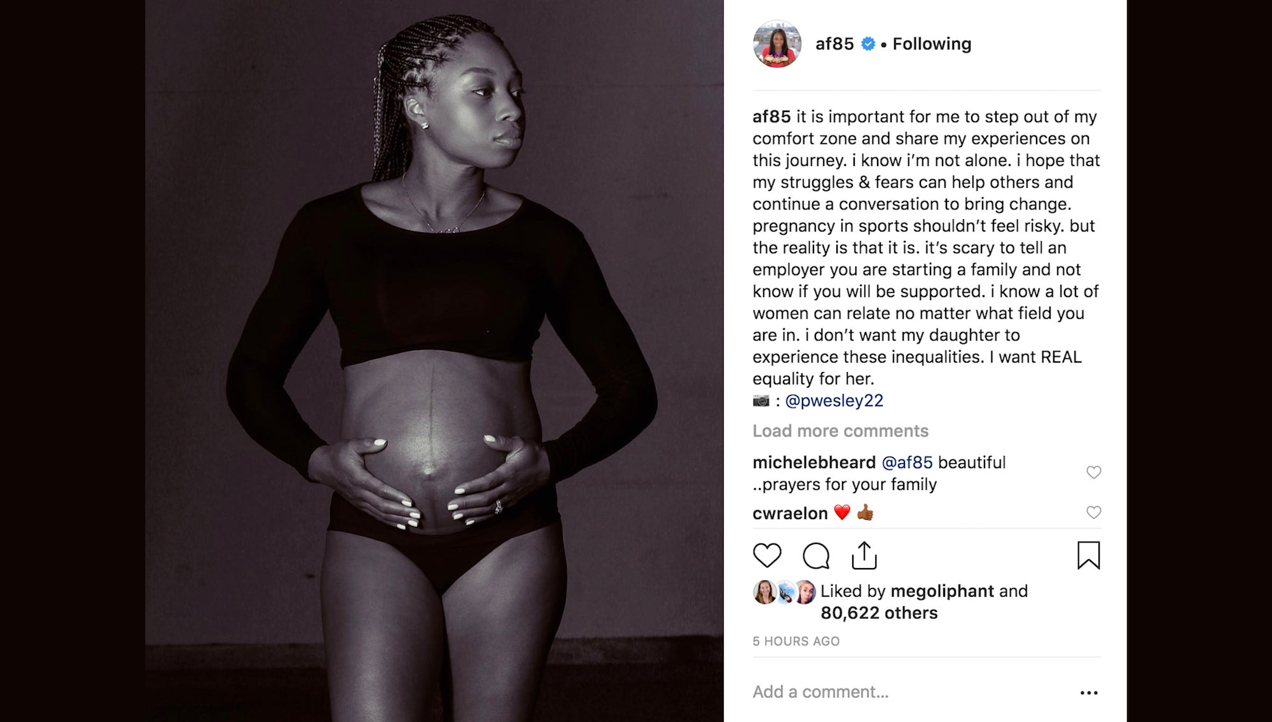Share the post via upload icon
This screenshot has width=1272, height=722.
click(864, 555)
